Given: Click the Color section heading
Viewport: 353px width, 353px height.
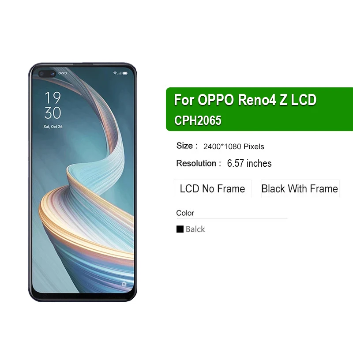Looking at the screenshot, I should (185, 213).
